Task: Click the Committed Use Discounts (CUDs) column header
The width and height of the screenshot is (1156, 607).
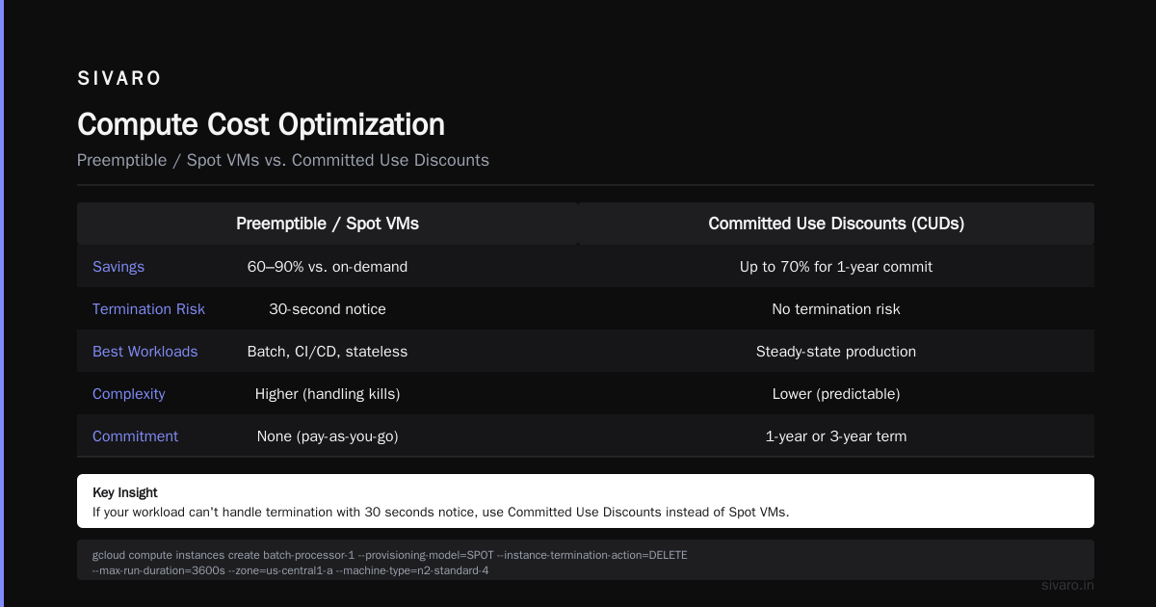Action: 836,224
